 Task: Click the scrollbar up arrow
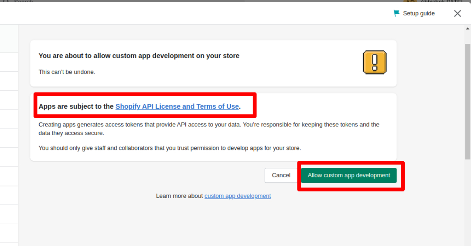tap(468, 29)
